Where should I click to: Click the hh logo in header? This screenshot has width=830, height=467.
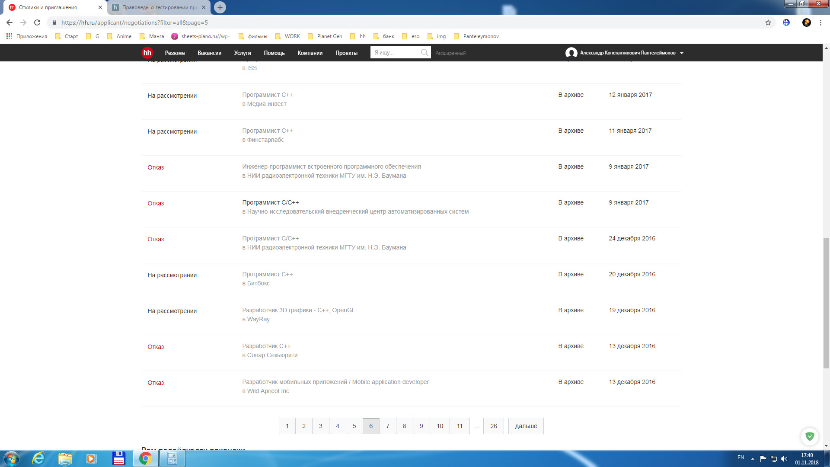(147, 53)
